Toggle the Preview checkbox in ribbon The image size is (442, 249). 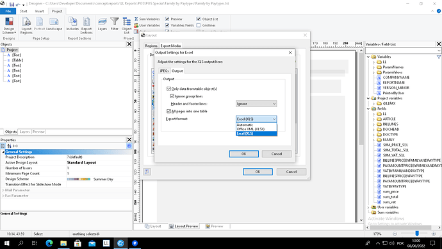(167, 19)
